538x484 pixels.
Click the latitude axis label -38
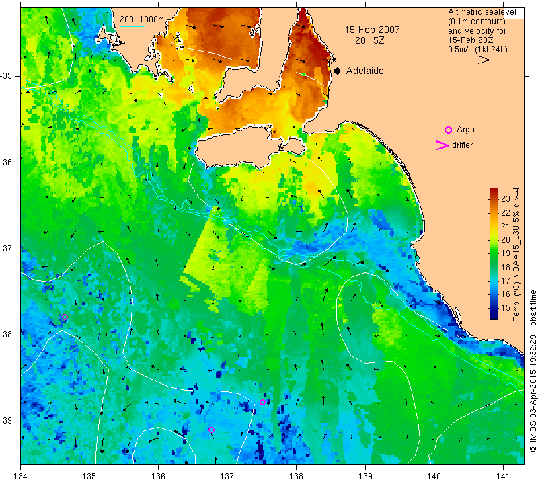7,335
